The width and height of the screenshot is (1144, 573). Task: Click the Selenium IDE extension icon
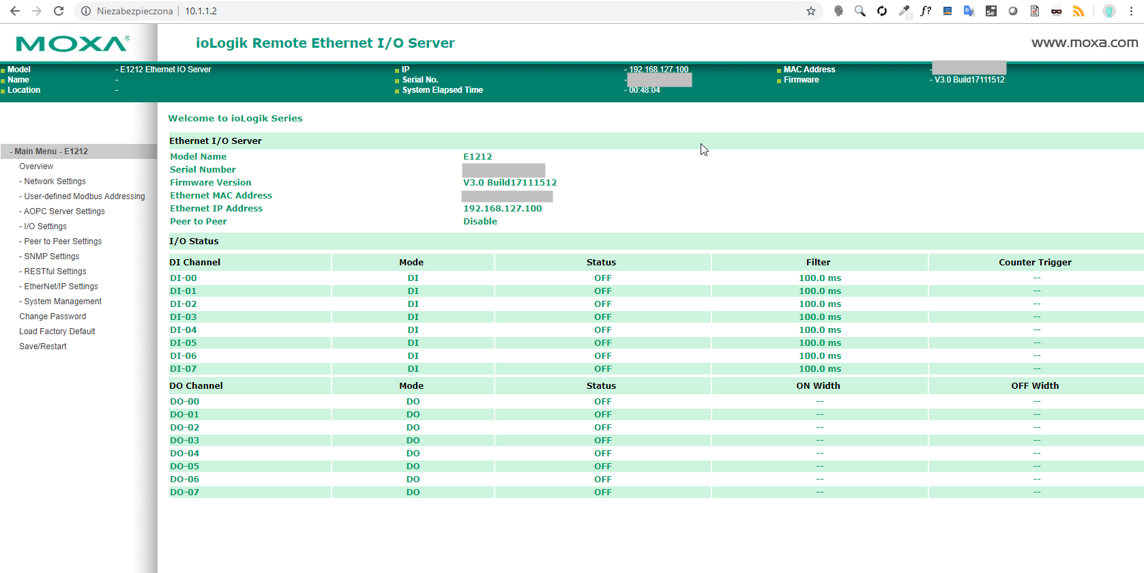991,11
